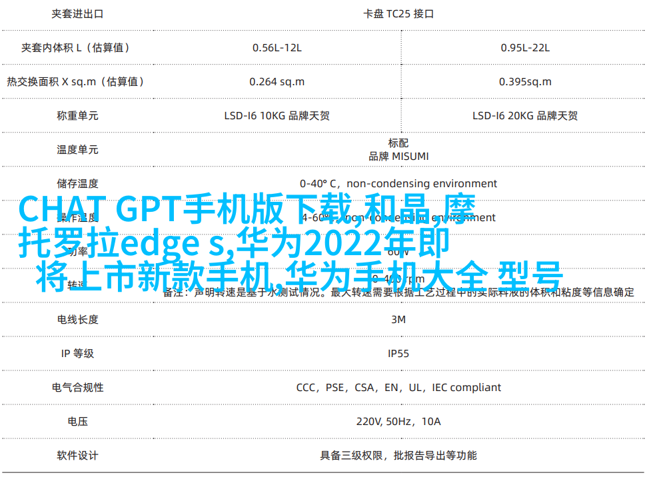The image size is (647, 477).
Task: Click the LSD-I6 10KG 品牌天贺 cell
Action: click(x=277, y=115)
